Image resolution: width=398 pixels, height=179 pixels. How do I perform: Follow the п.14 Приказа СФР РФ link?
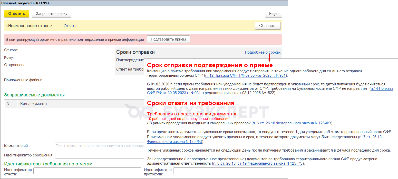tap(381, 88)
